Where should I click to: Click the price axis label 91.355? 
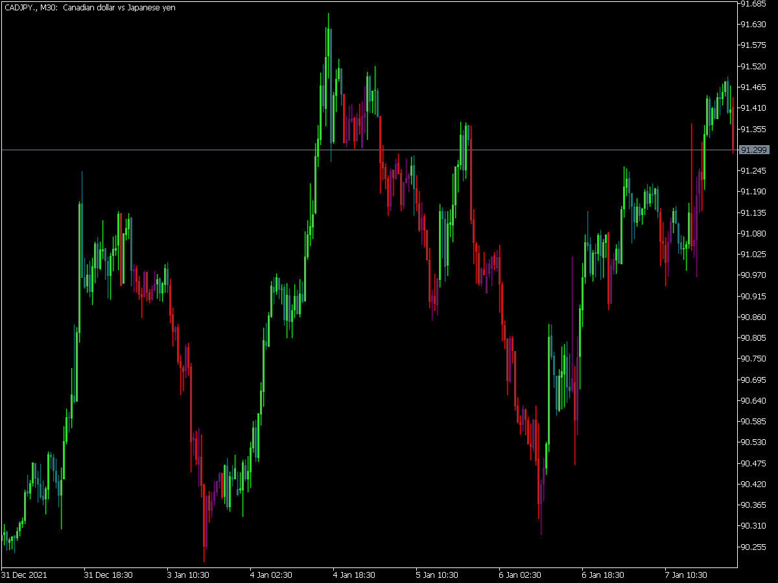752,130
